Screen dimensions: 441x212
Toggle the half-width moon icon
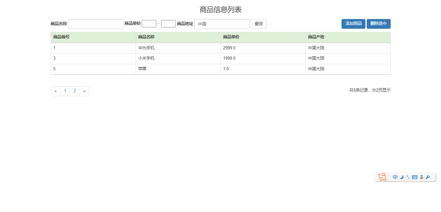tap(402, 177)
